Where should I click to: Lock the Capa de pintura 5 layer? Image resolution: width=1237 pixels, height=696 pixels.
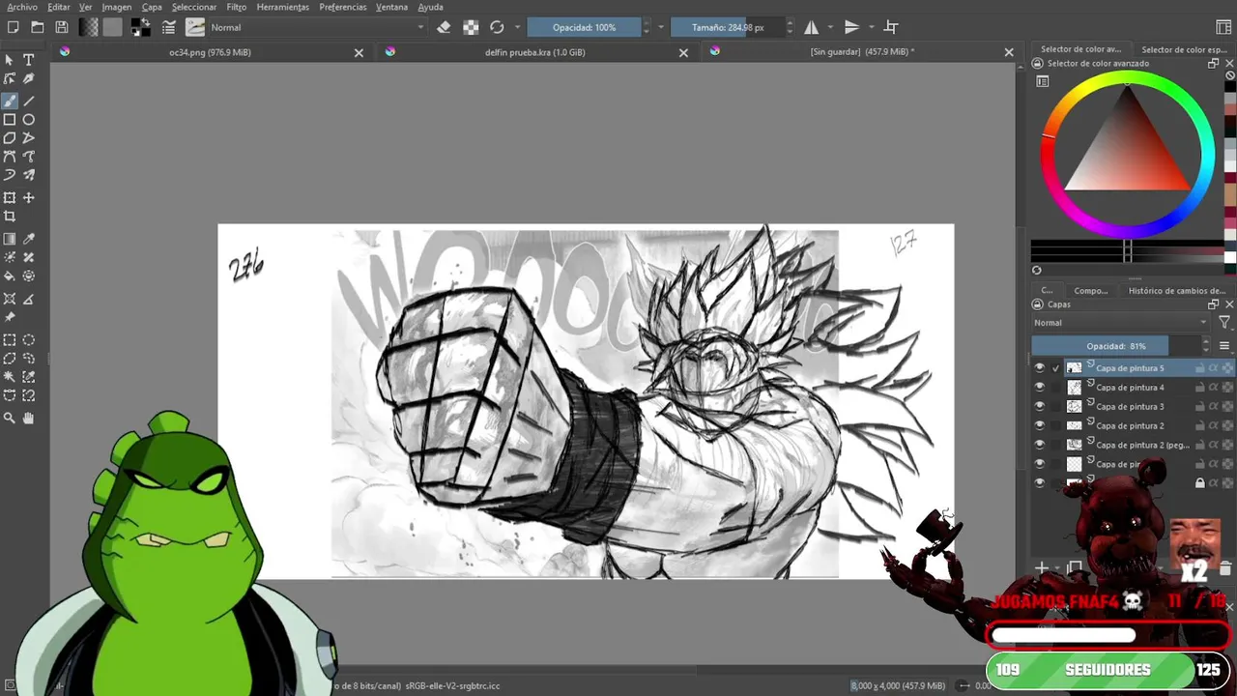[x=1200, y=368]
